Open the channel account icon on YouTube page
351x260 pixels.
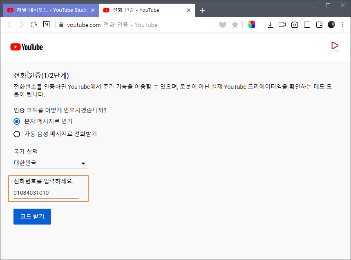coord(335,46)
